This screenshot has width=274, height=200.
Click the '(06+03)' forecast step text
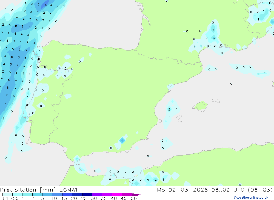click(260, 190)
